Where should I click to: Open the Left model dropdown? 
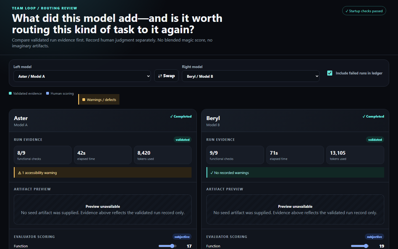[x=82, y=76]
